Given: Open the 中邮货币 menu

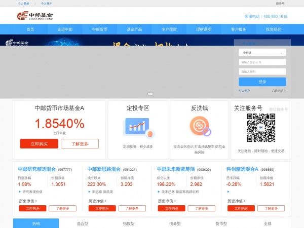Looking at the screenshot, I should click(100, 29).
